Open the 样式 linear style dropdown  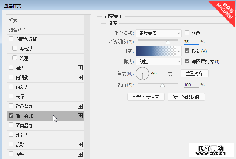(159, 61)
